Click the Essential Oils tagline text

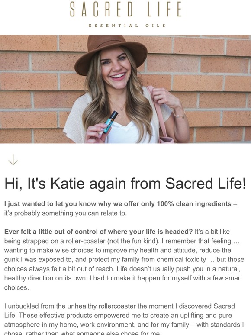click(127, 26)
